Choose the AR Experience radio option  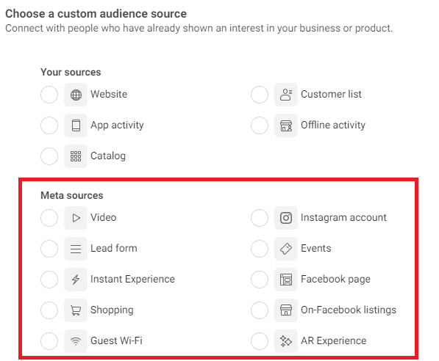(x=260, y=341)
